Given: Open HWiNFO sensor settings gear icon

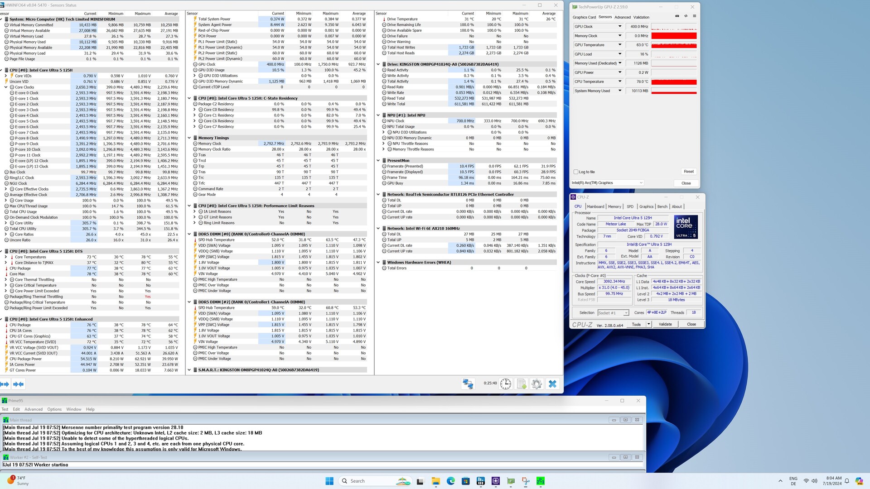Looking at the screenshot, I should point(537,384).
